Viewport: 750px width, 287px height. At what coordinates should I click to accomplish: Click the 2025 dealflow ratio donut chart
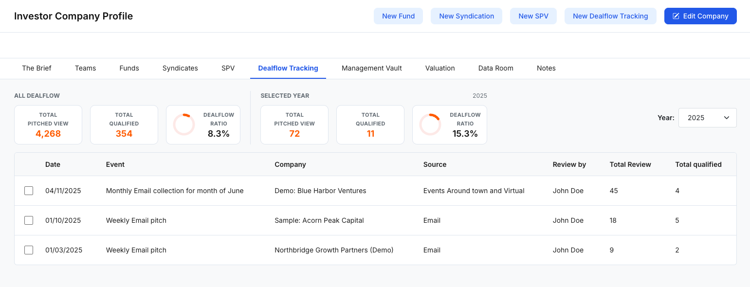(430, 125)
